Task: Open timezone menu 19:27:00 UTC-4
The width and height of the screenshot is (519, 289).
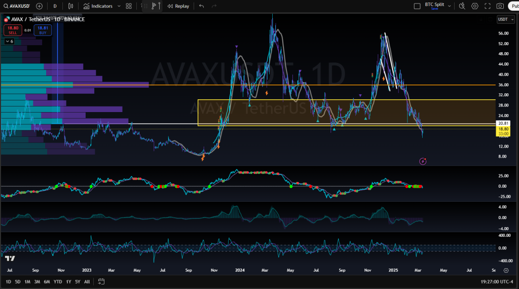Action: 497,282
